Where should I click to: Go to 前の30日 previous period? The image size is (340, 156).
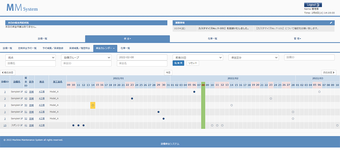coord(8,73)
